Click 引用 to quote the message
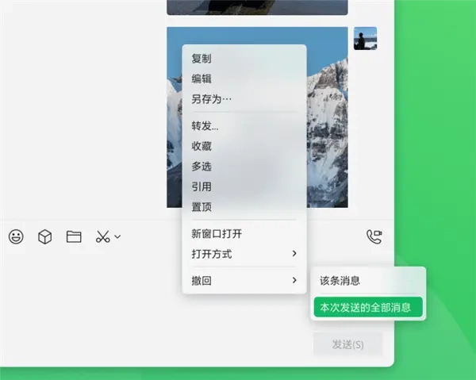The height and width of the screenshot is (380, 476). click(x=202, y=186)
